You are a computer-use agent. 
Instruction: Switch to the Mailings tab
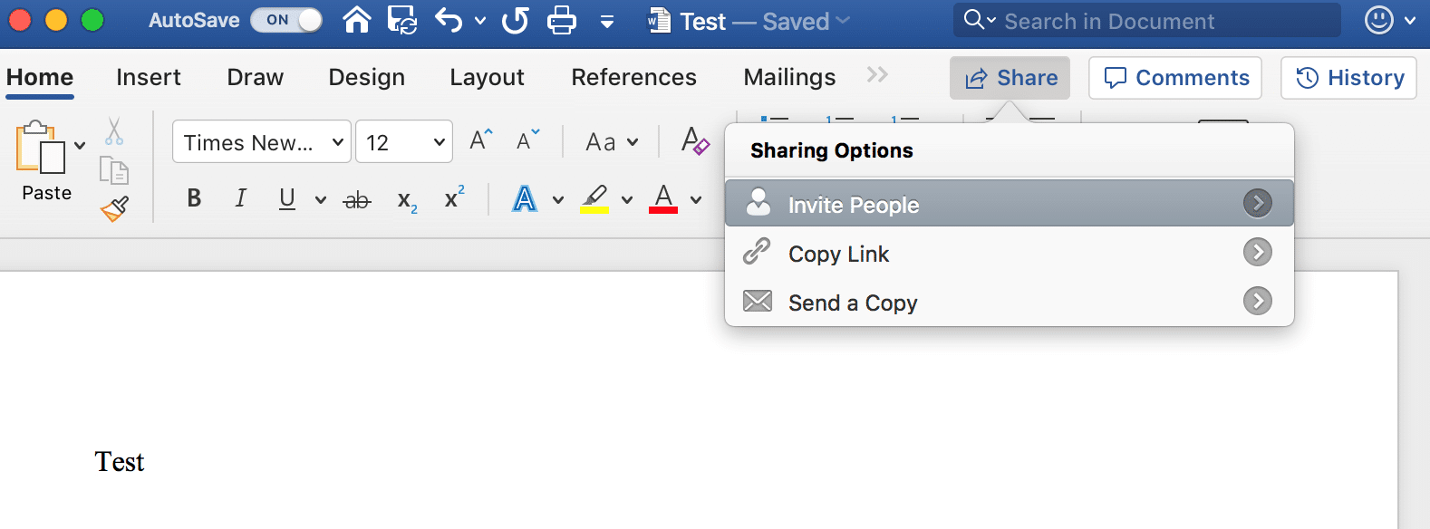[789, 78]
